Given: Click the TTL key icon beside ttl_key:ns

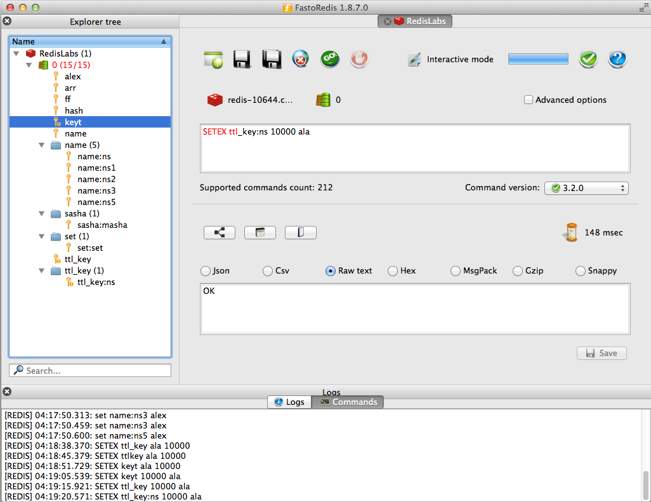Looking at the screenshot, I should (69, 282).
